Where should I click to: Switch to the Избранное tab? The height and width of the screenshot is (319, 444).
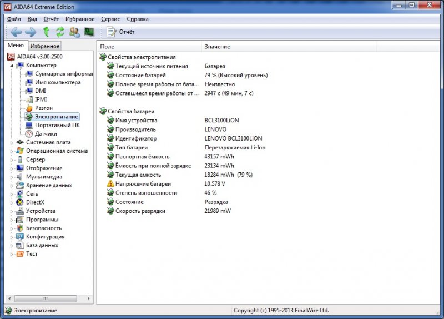(45, 47)
